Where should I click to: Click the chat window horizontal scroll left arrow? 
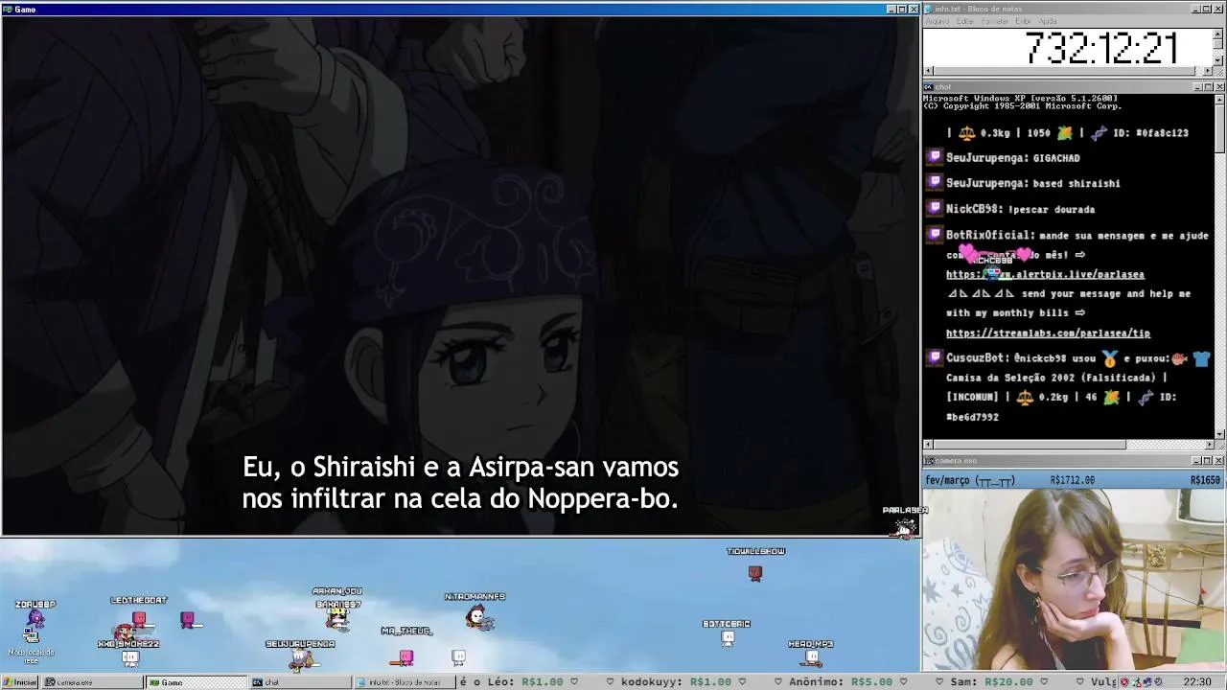coord(927,445)
